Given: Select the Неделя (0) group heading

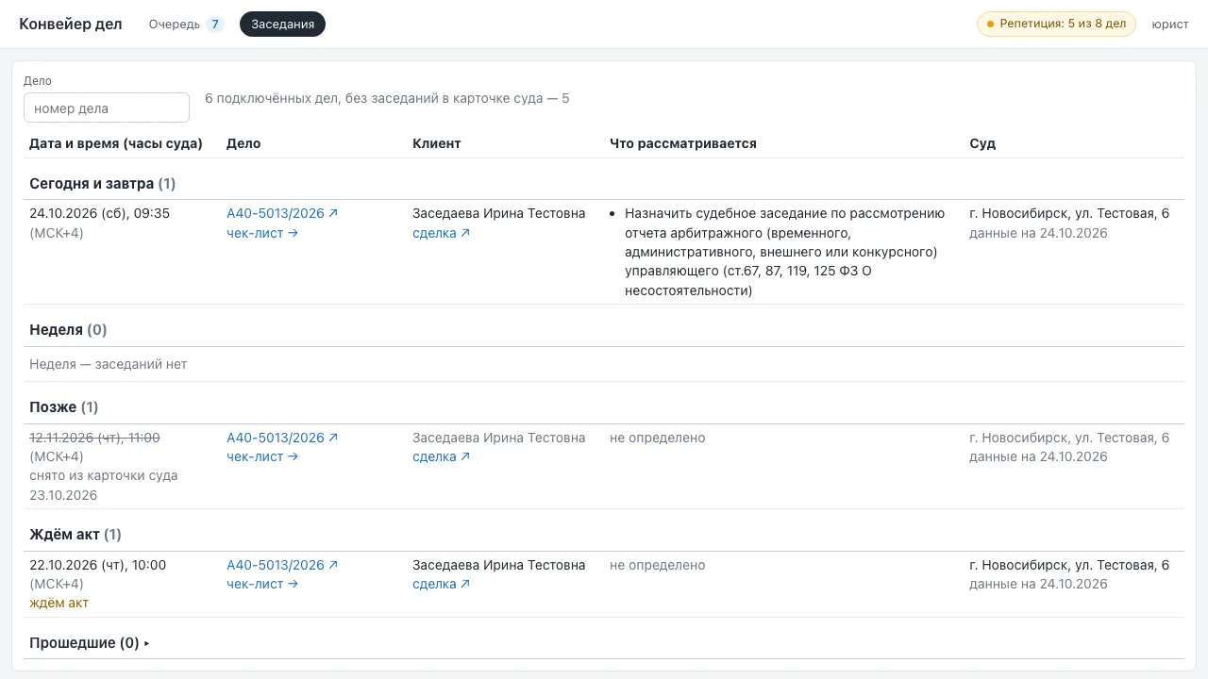Looking at the screenshot, I should 68,330.
